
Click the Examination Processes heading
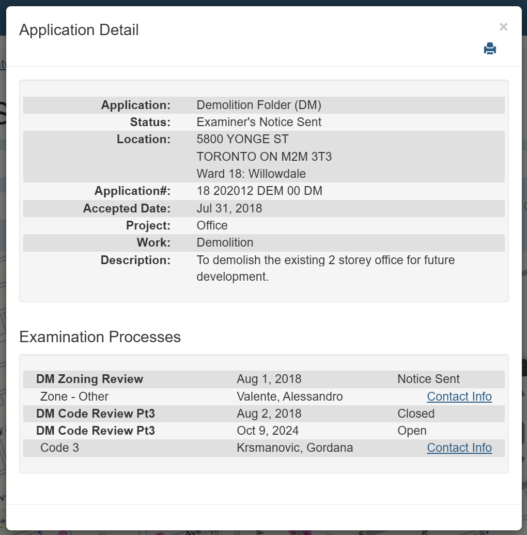pos(100,337)
